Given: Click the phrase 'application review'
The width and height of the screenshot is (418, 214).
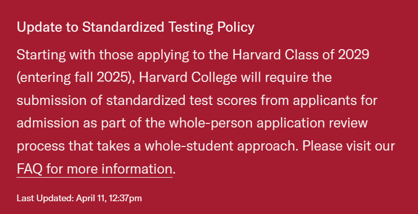Looking at the screenshot, I should (312, 123).
